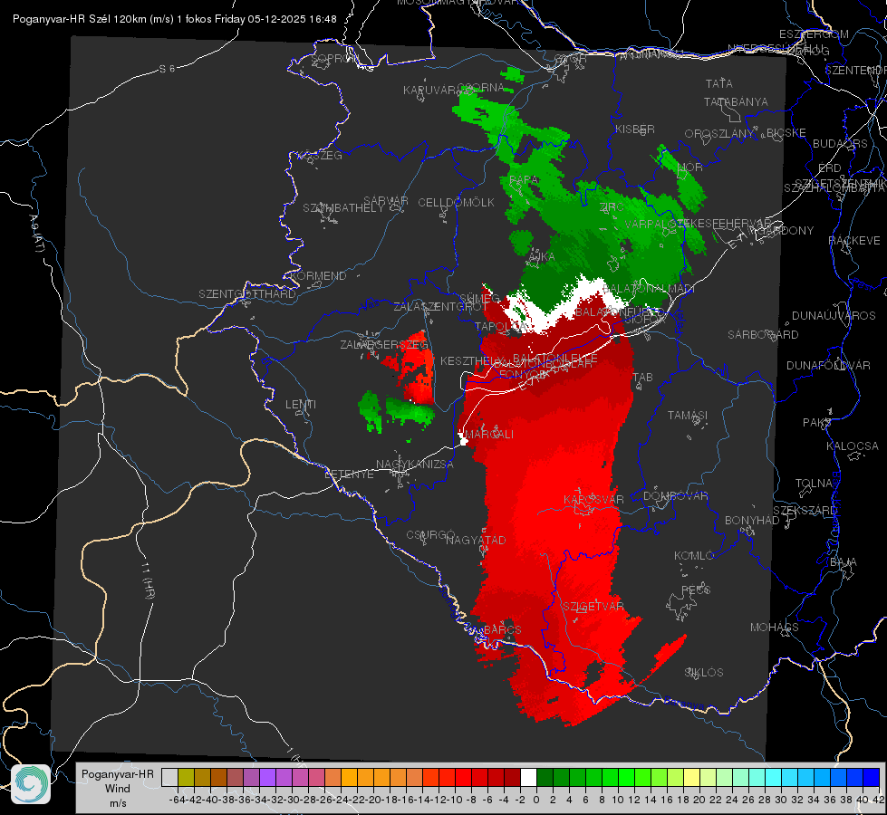This screenshot has height=815, width=887.
Task: Click the KISBER city label
Action: coord(635,129)
